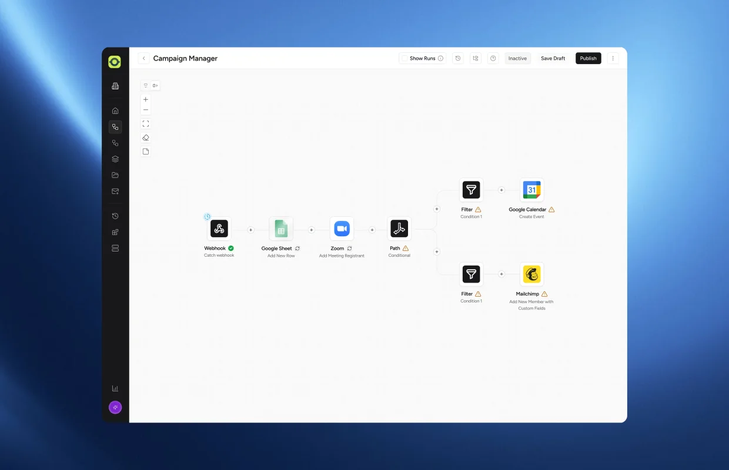Image resolution: width=729 pixels, height=470 pixels.
Task: Click the fit-to-screen canvas button
Action: (146, 124)
